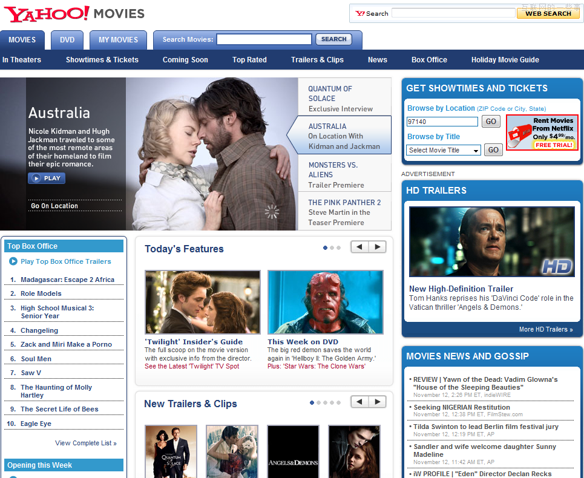The width and height of the screenshot is (584, 478).
Task: Click the Netflix free trial ad image
Action: [542, 133]
